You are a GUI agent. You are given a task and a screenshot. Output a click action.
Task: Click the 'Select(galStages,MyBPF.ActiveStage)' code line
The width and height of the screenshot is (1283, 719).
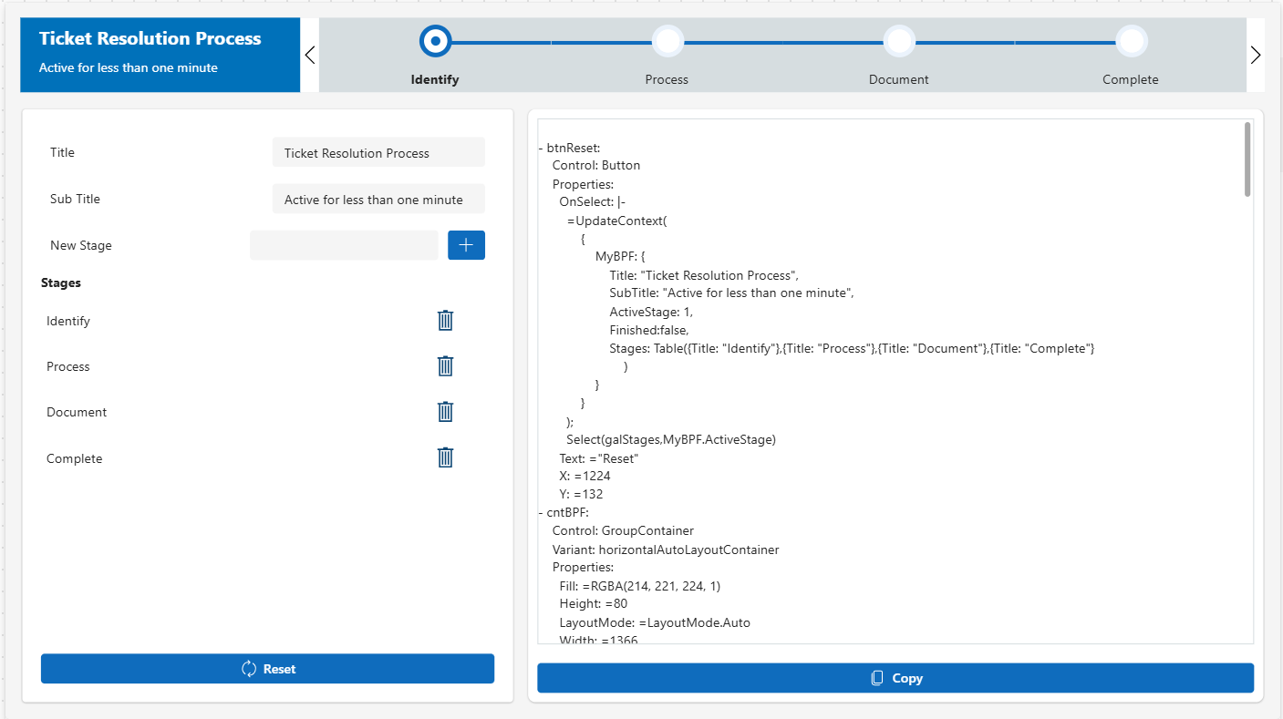click(671, 439)
